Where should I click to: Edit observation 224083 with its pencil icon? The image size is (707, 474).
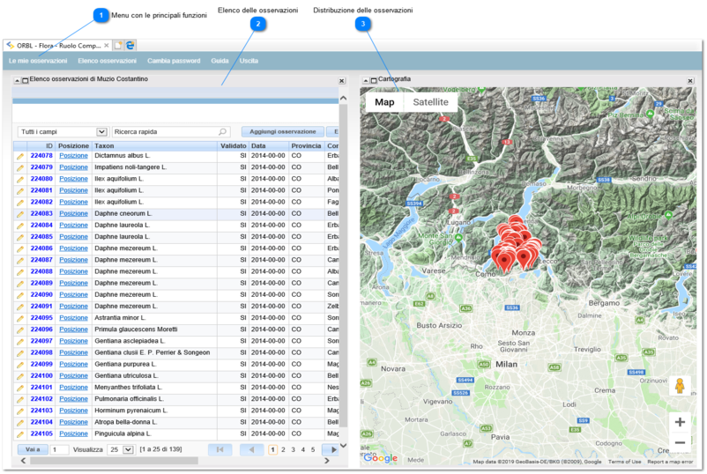20,214
